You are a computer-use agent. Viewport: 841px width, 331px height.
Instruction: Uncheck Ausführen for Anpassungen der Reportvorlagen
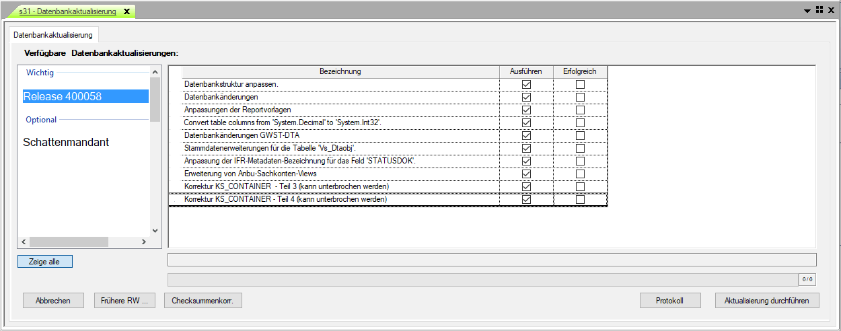526,110
